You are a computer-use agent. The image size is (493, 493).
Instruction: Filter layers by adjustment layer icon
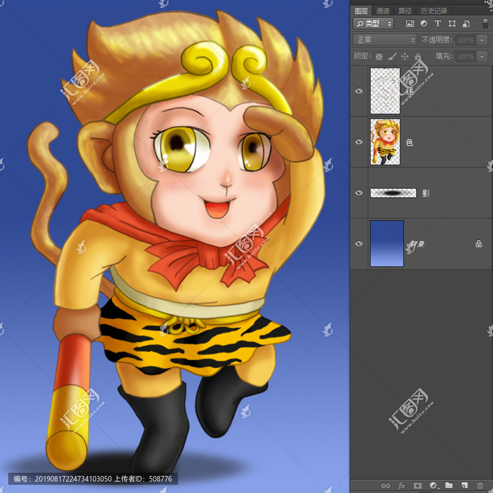[424, 23]
